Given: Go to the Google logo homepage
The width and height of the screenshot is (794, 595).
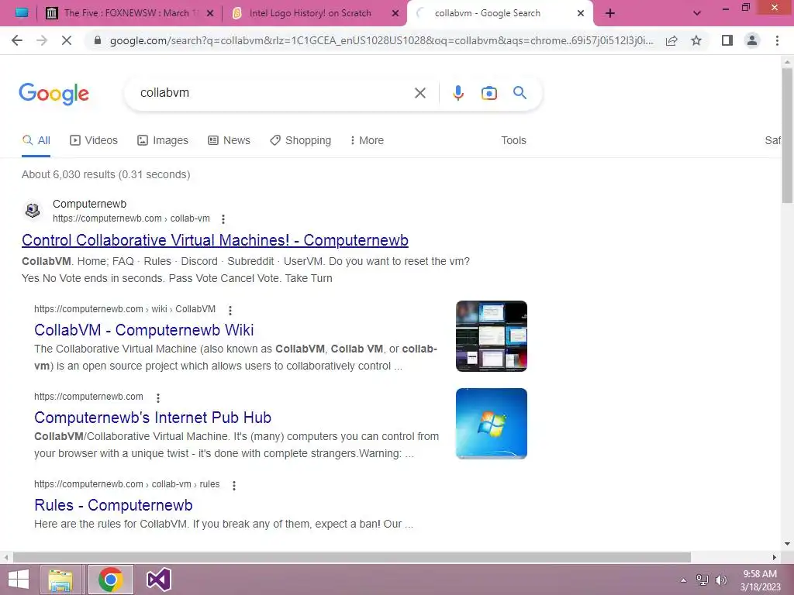Looking at the screenshot, I should (54, 94).
